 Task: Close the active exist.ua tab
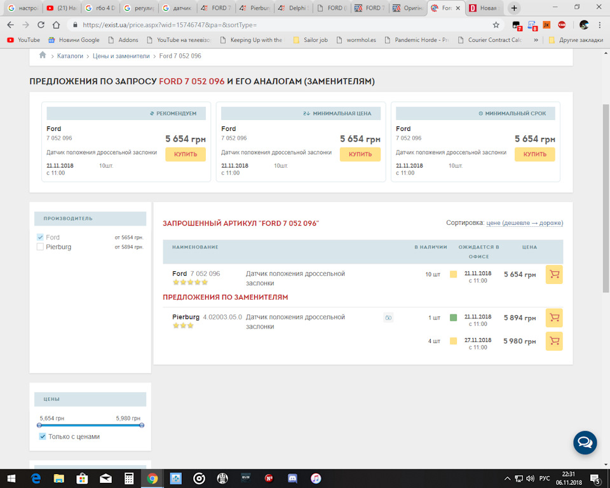[x=458, y=8]
